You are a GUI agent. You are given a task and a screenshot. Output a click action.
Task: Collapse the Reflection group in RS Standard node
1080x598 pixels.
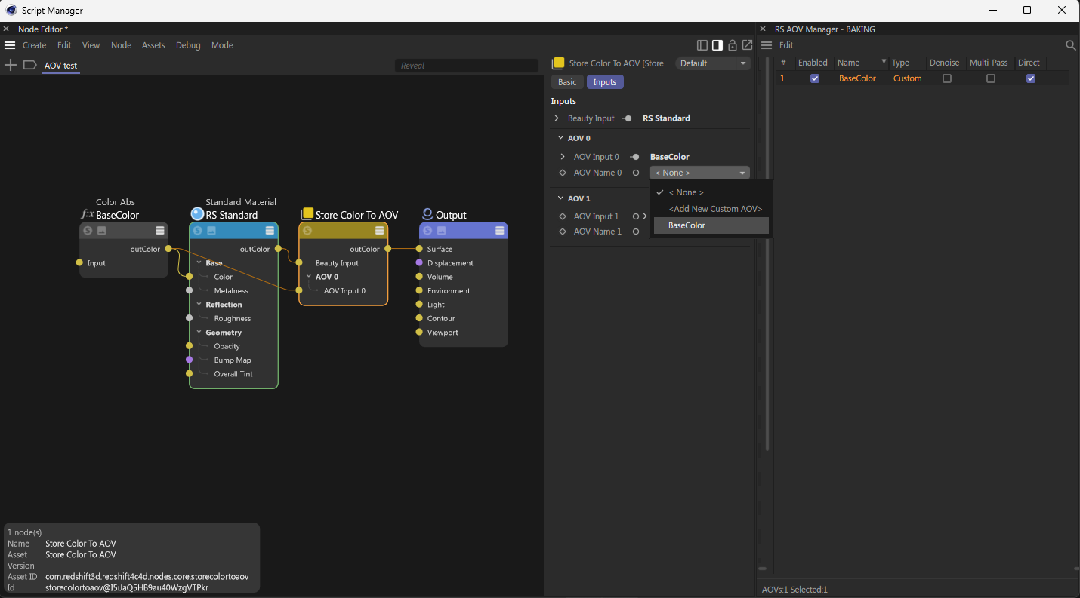tap(199, 305)
